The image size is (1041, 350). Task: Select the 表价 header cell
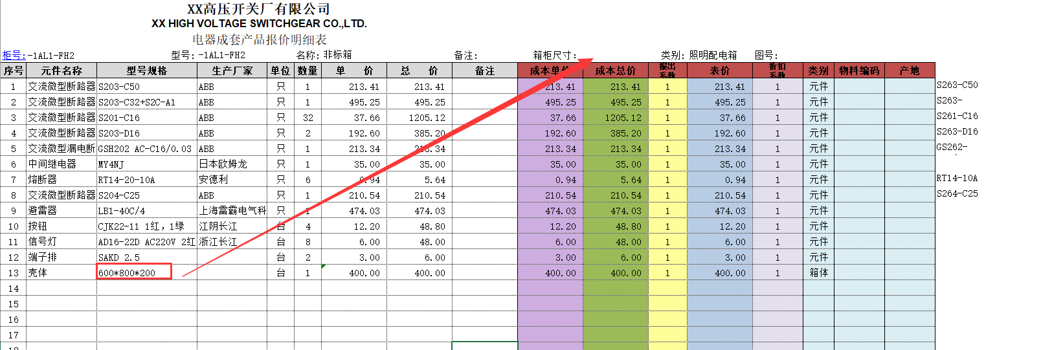click(720, 71)
